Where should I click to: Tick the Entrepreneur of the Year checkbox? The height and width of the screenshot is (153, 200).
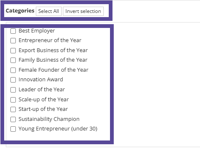(x=13, y=40)
